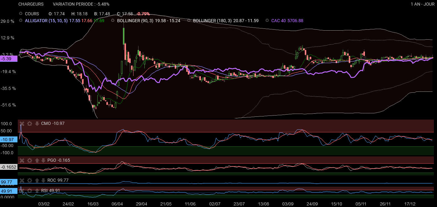Click the 'CAC 40' overlay label

(x=279, y=21)
